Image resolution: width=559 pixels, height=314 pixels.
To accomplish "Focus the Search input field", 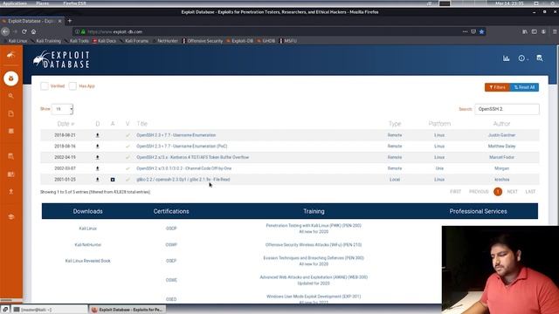I will coord(507,109).
